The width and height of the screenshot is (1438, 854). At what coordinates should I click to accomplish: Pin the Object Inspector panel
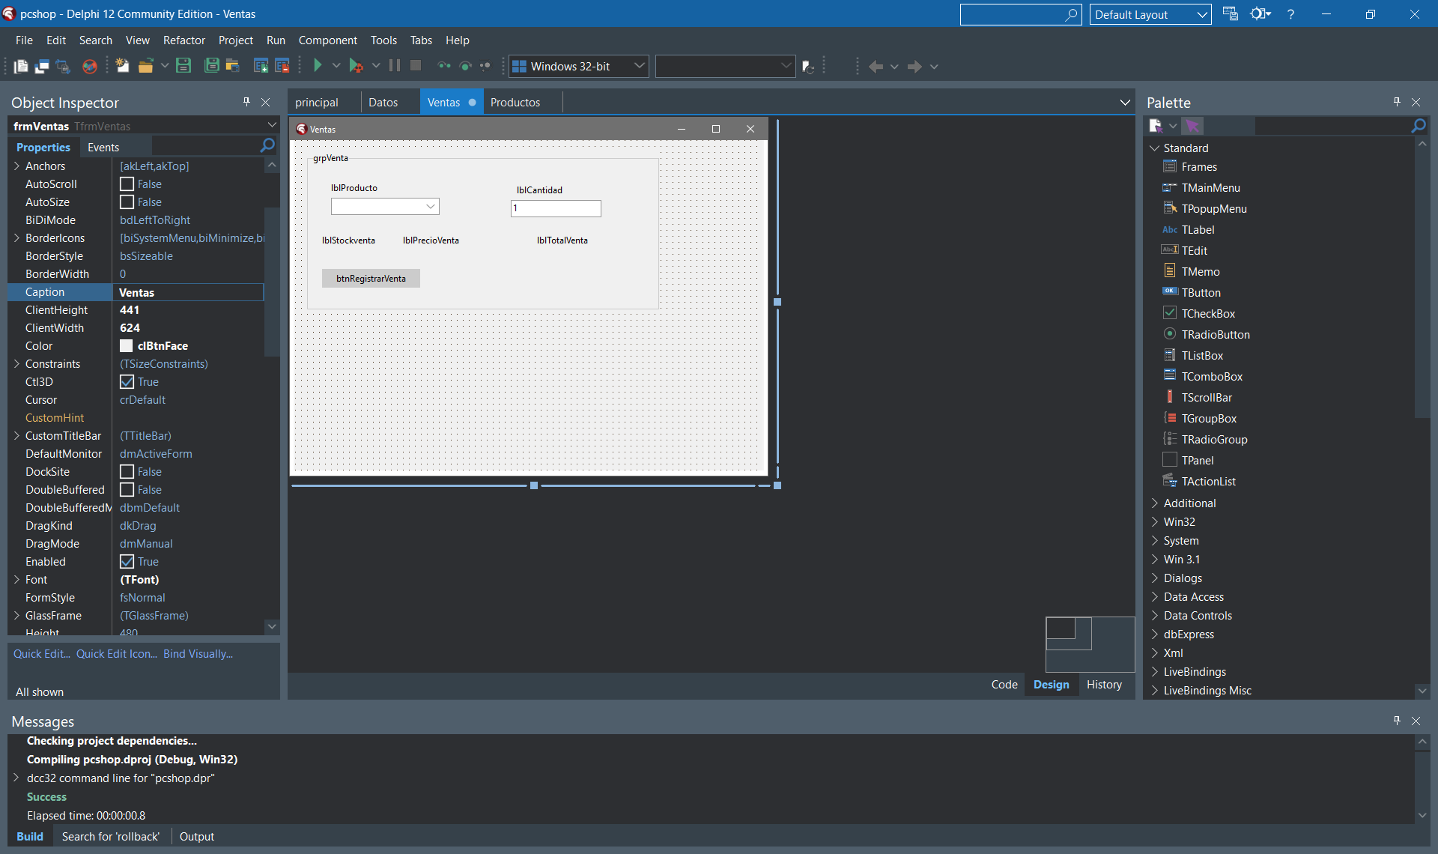click(x=246, y=102)
